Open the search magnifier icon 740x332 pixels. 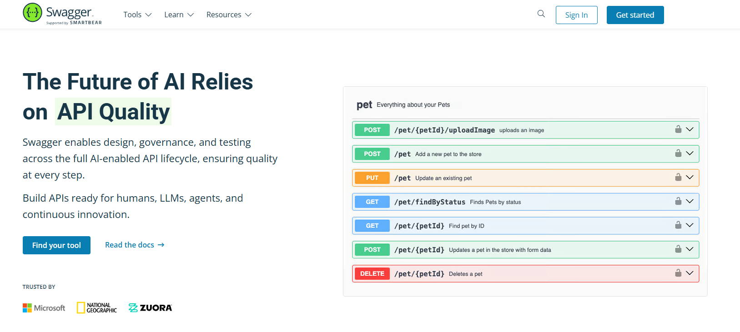click(x=541, y=14)
